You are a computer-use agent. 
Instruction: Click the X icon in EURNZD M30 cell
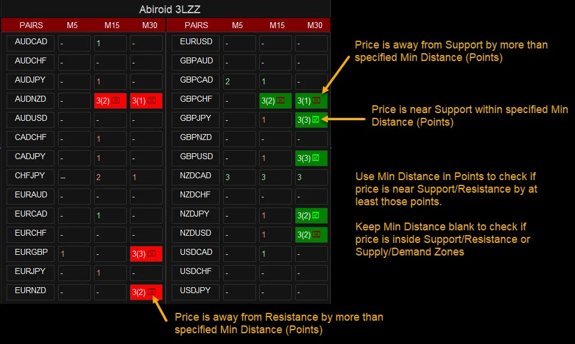152,293
